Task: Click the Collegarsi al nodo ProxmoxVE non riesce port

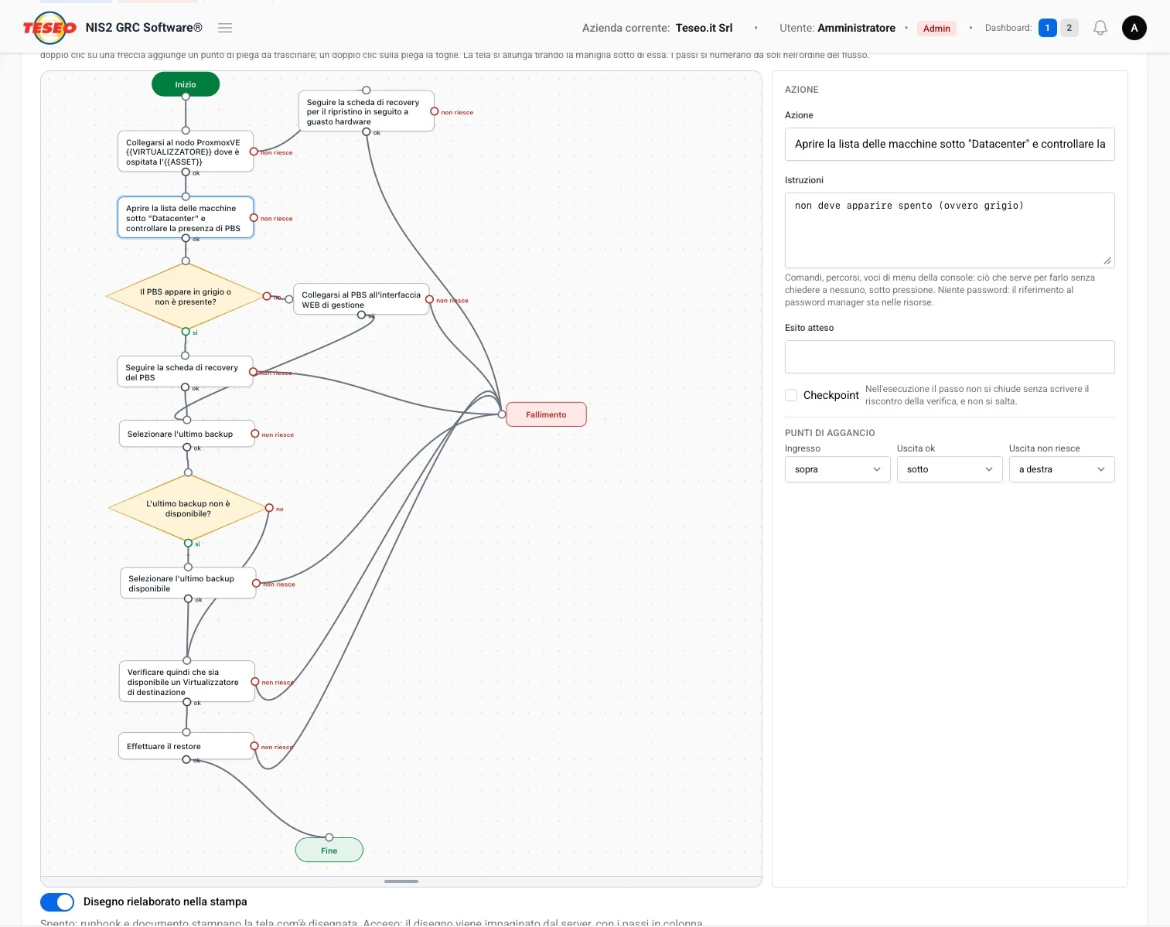Action: click(x=254, y=152)
